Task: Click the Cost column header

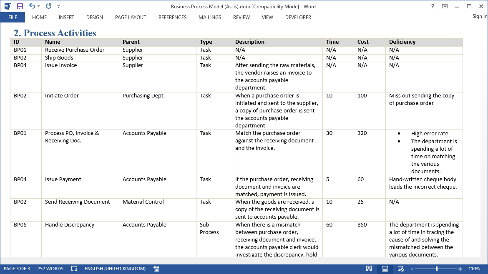Action: 363,42
